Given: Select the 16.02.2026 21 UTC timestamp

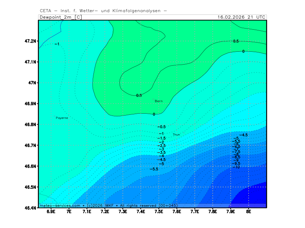Looking at the screenshot, I should point(241,17).
